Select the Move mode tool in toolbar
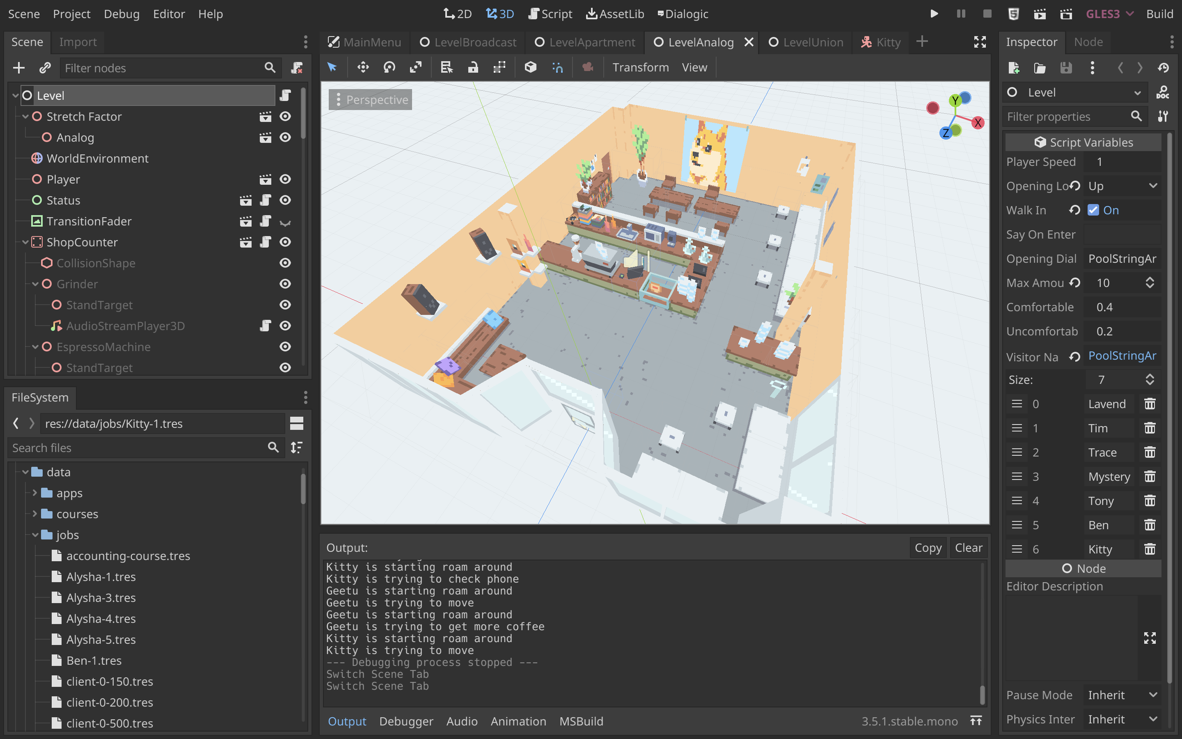 (363, 67)
